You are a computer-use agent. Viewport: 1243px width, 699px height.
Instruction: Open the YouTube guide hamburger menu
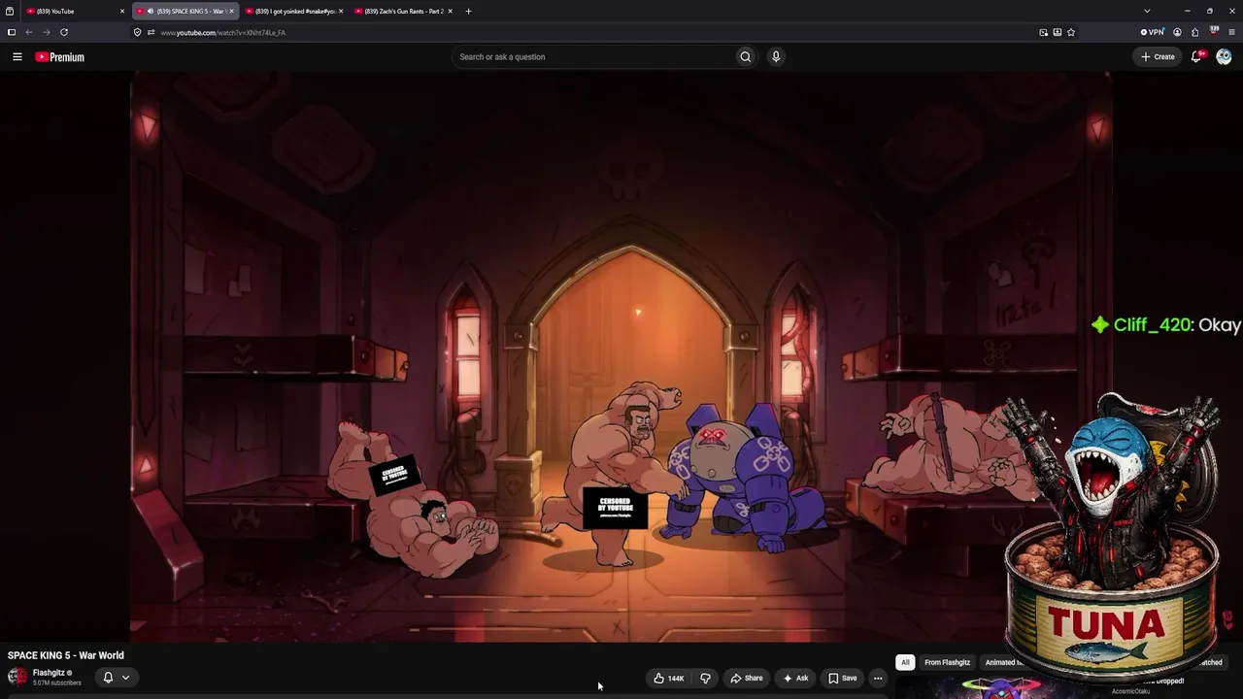pos(17,57)
